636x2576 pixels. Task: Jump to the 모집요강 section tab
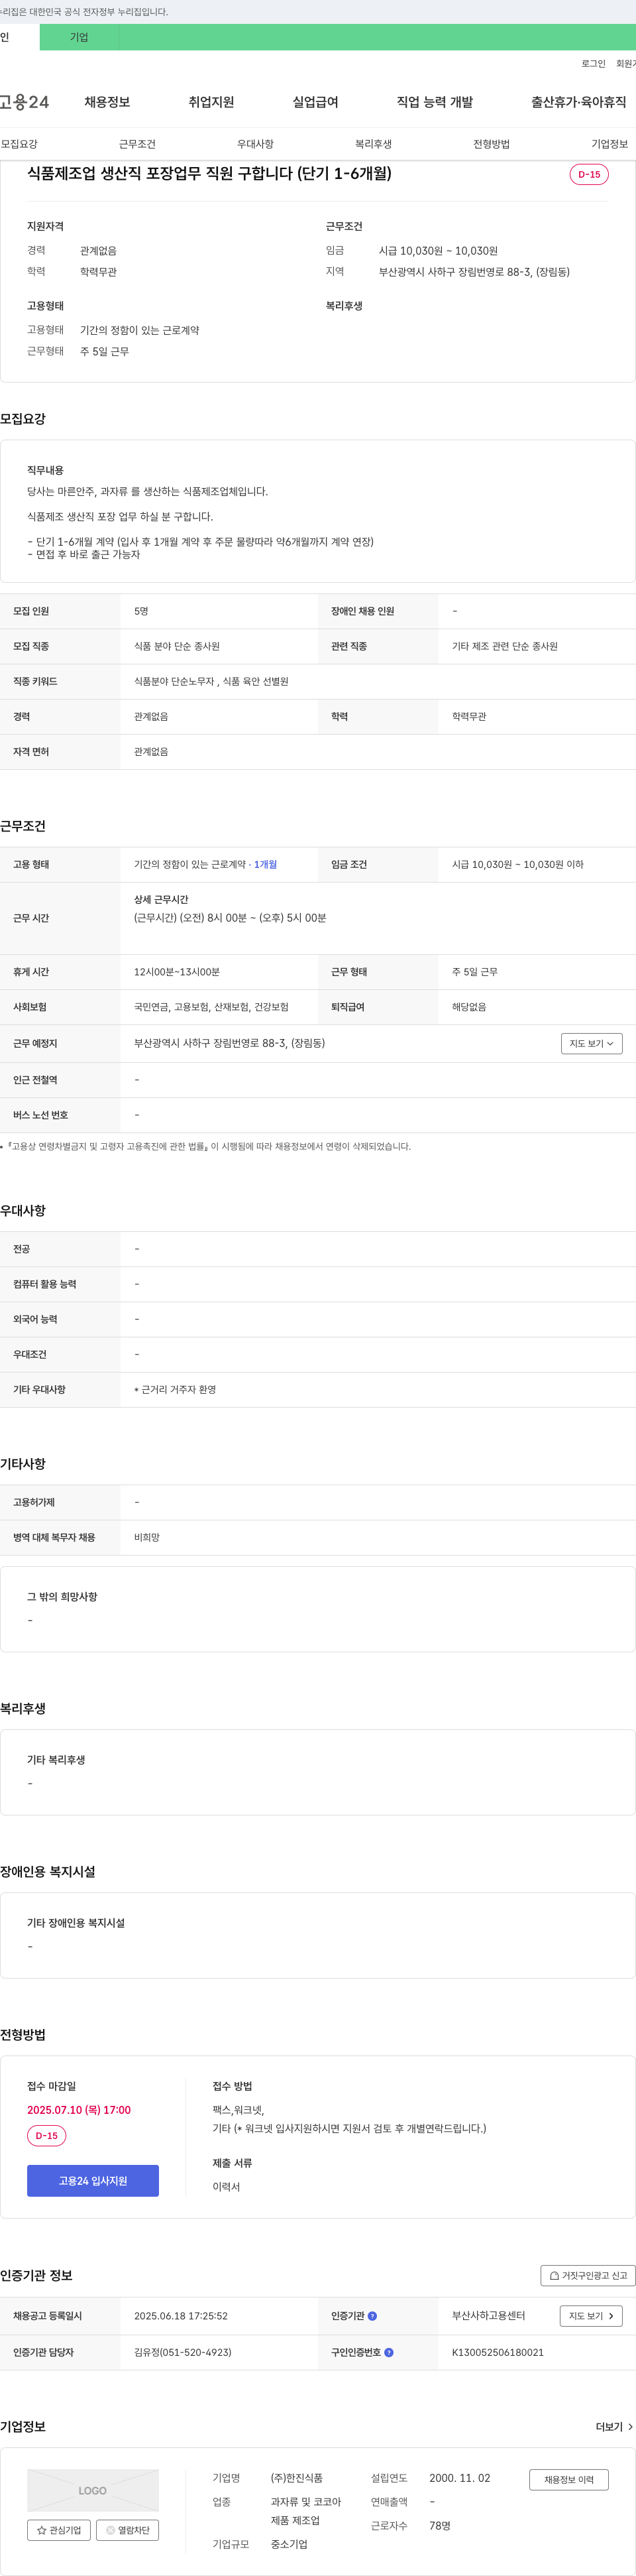click(x=20, y=144)
